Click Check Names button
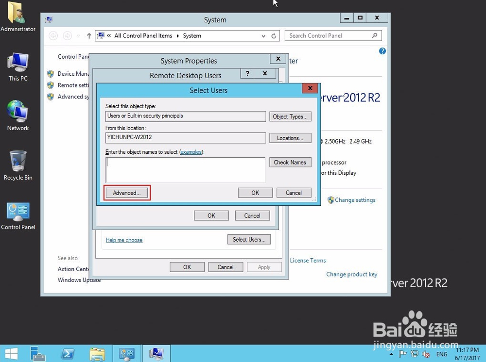Viewport: 486px width, 362px height. click(x=290, y=163)
